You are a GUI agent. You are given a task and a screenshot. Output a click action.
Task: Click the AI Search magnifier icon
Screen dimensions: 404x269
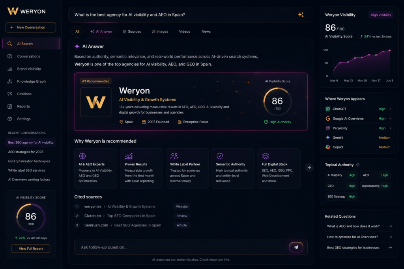coord(9,44)
